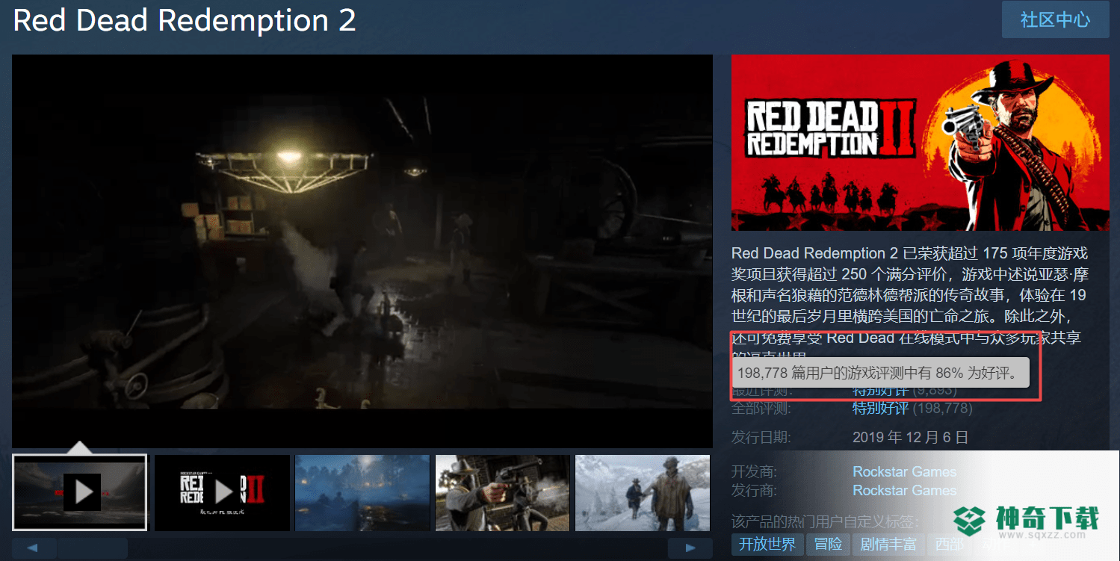Select the first trailer thumbnail with play icon
Screen dimensions: 1120x561
80,493
